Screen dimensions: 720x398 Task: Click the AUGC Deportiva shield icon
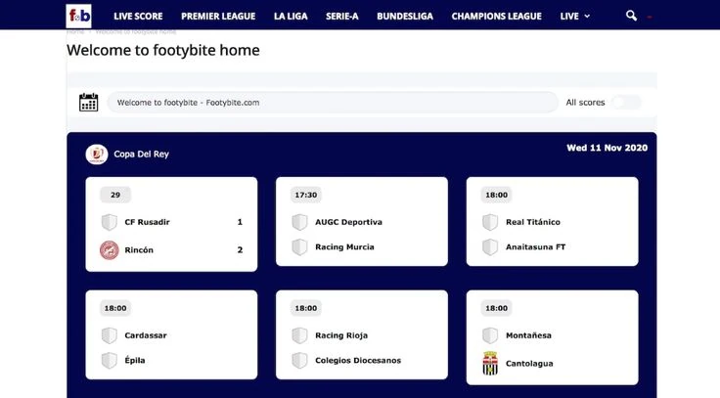[x=299, y=222]
